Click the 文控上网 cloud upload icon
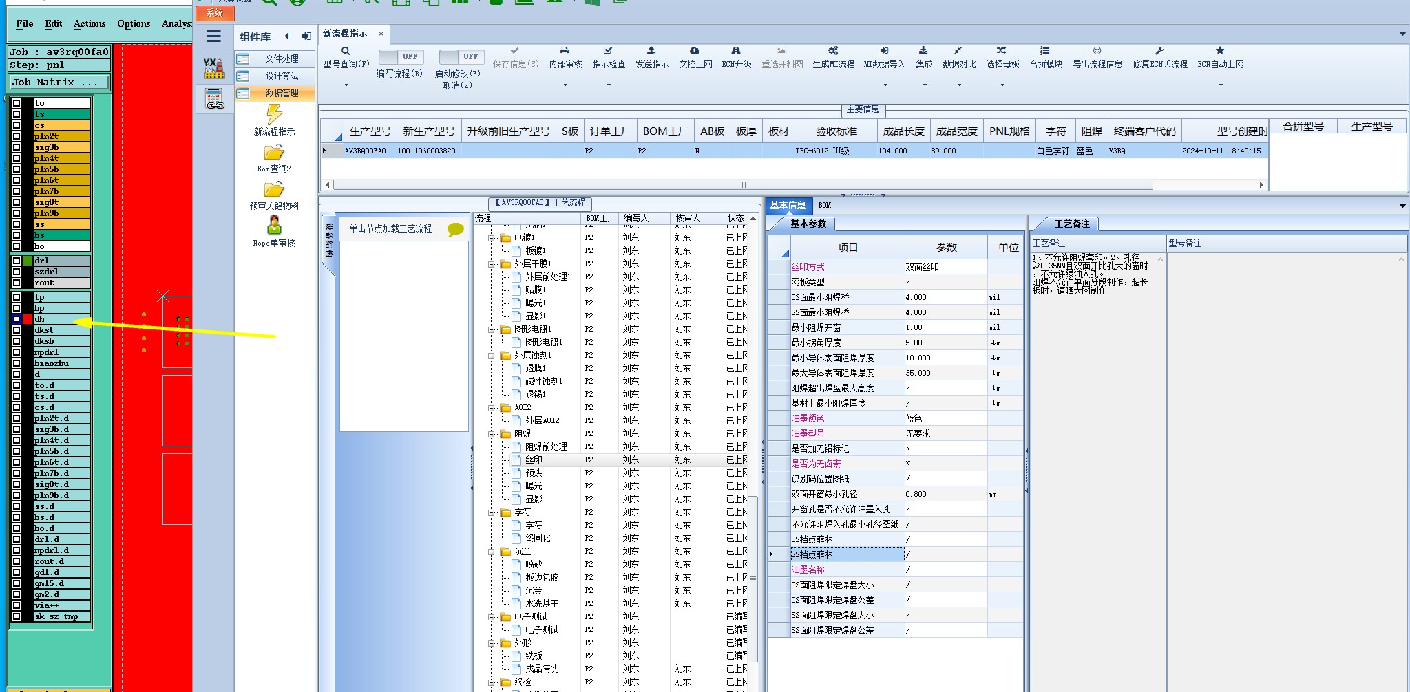Viewport: 1410px width, 692px height. tap(695, 51)
